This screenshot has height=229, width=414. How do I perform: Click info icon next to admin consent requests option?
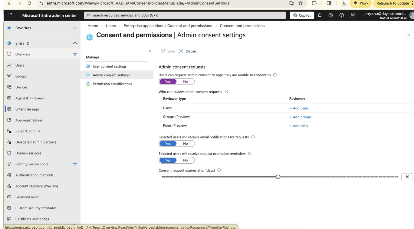[x=275, y=75]
